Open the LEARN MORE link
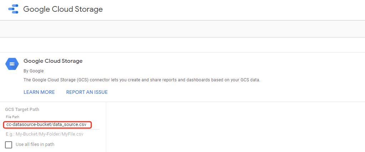 (39, 92)
